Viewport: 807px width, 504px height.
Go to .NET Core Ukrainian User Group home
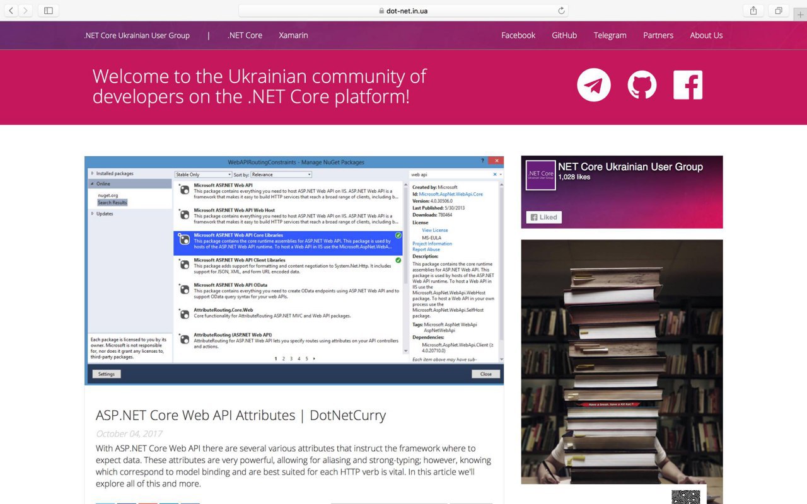pos(137,35)
